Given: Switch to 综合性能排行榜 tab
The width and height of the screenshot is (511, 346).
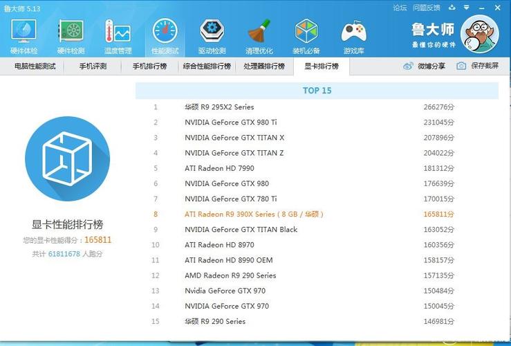Looking at the screenshot, I should pos(207,66).
